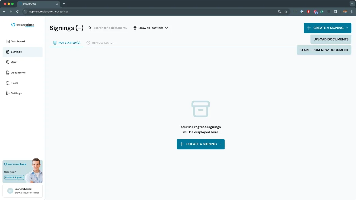Click the Contact Support button
The height and width of the screenshot is (200, 356).
coord(14,177)
